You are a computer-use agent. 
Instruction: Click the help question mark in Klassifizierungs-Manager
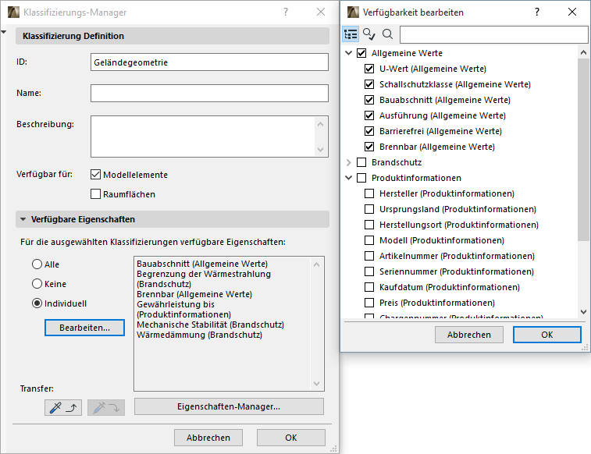[286, 12]
